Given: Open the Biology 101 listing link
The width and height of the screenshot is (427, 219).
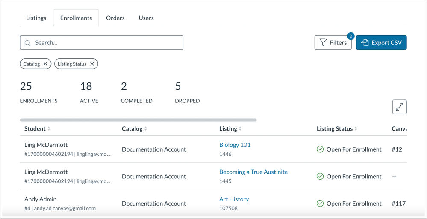Looking at the screenshot, I should coord(235,145).
